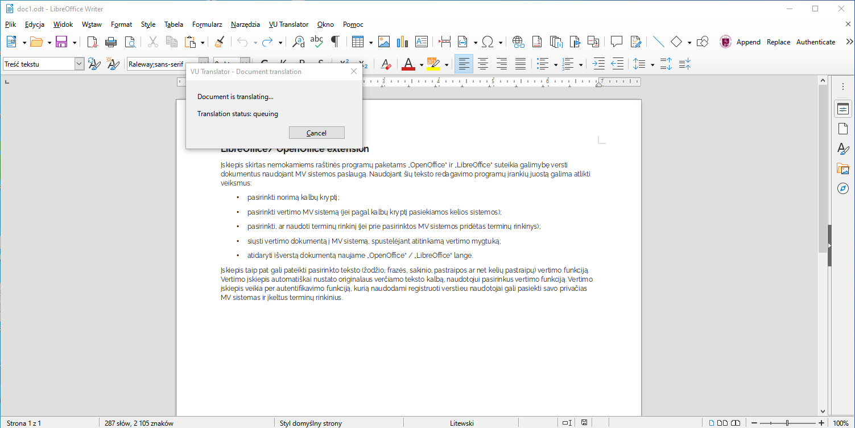The width and height of the screenshot is (855, 428).
Task: Insert an image
Action: click(384, 42)
